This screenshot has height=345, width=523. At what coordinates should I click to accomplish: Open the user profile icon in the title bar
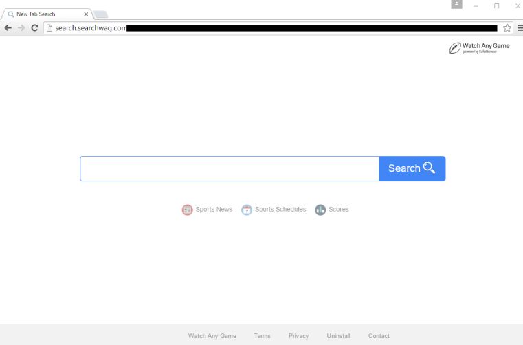point(456,4)
